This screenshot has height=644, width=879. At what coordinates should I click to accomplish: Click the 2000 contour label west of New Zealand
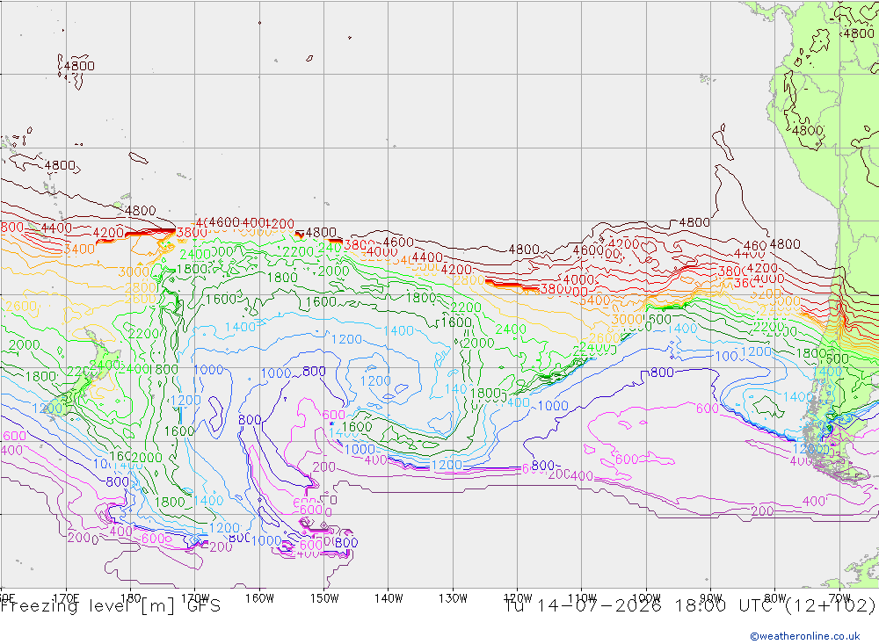click(x=24, y=345)
